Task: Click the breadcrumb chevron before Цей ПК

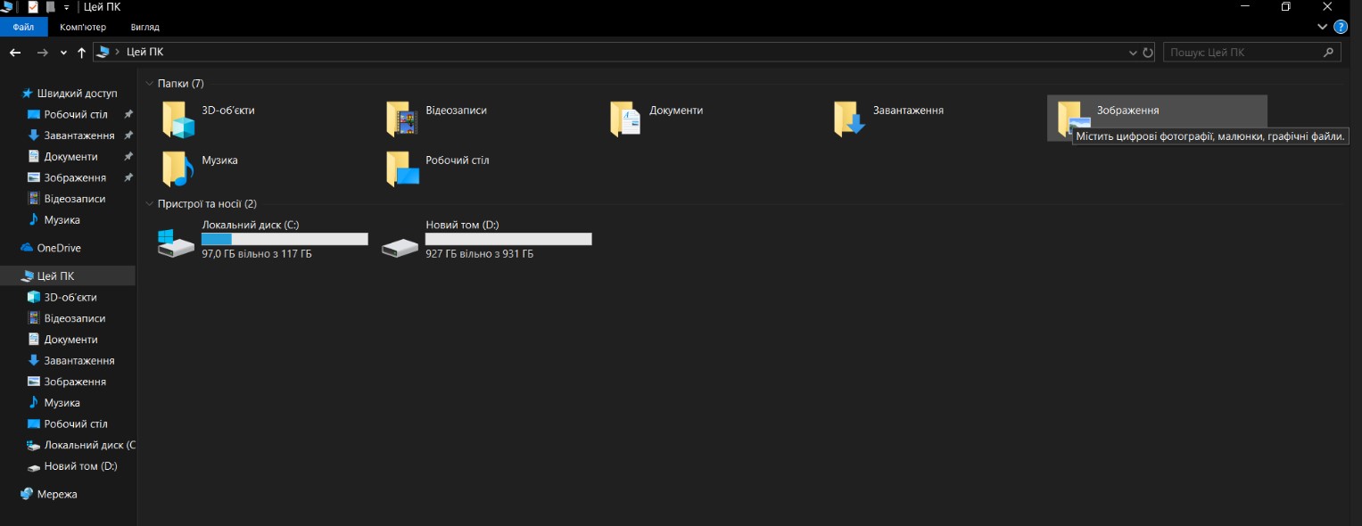Action: [118, 53]
